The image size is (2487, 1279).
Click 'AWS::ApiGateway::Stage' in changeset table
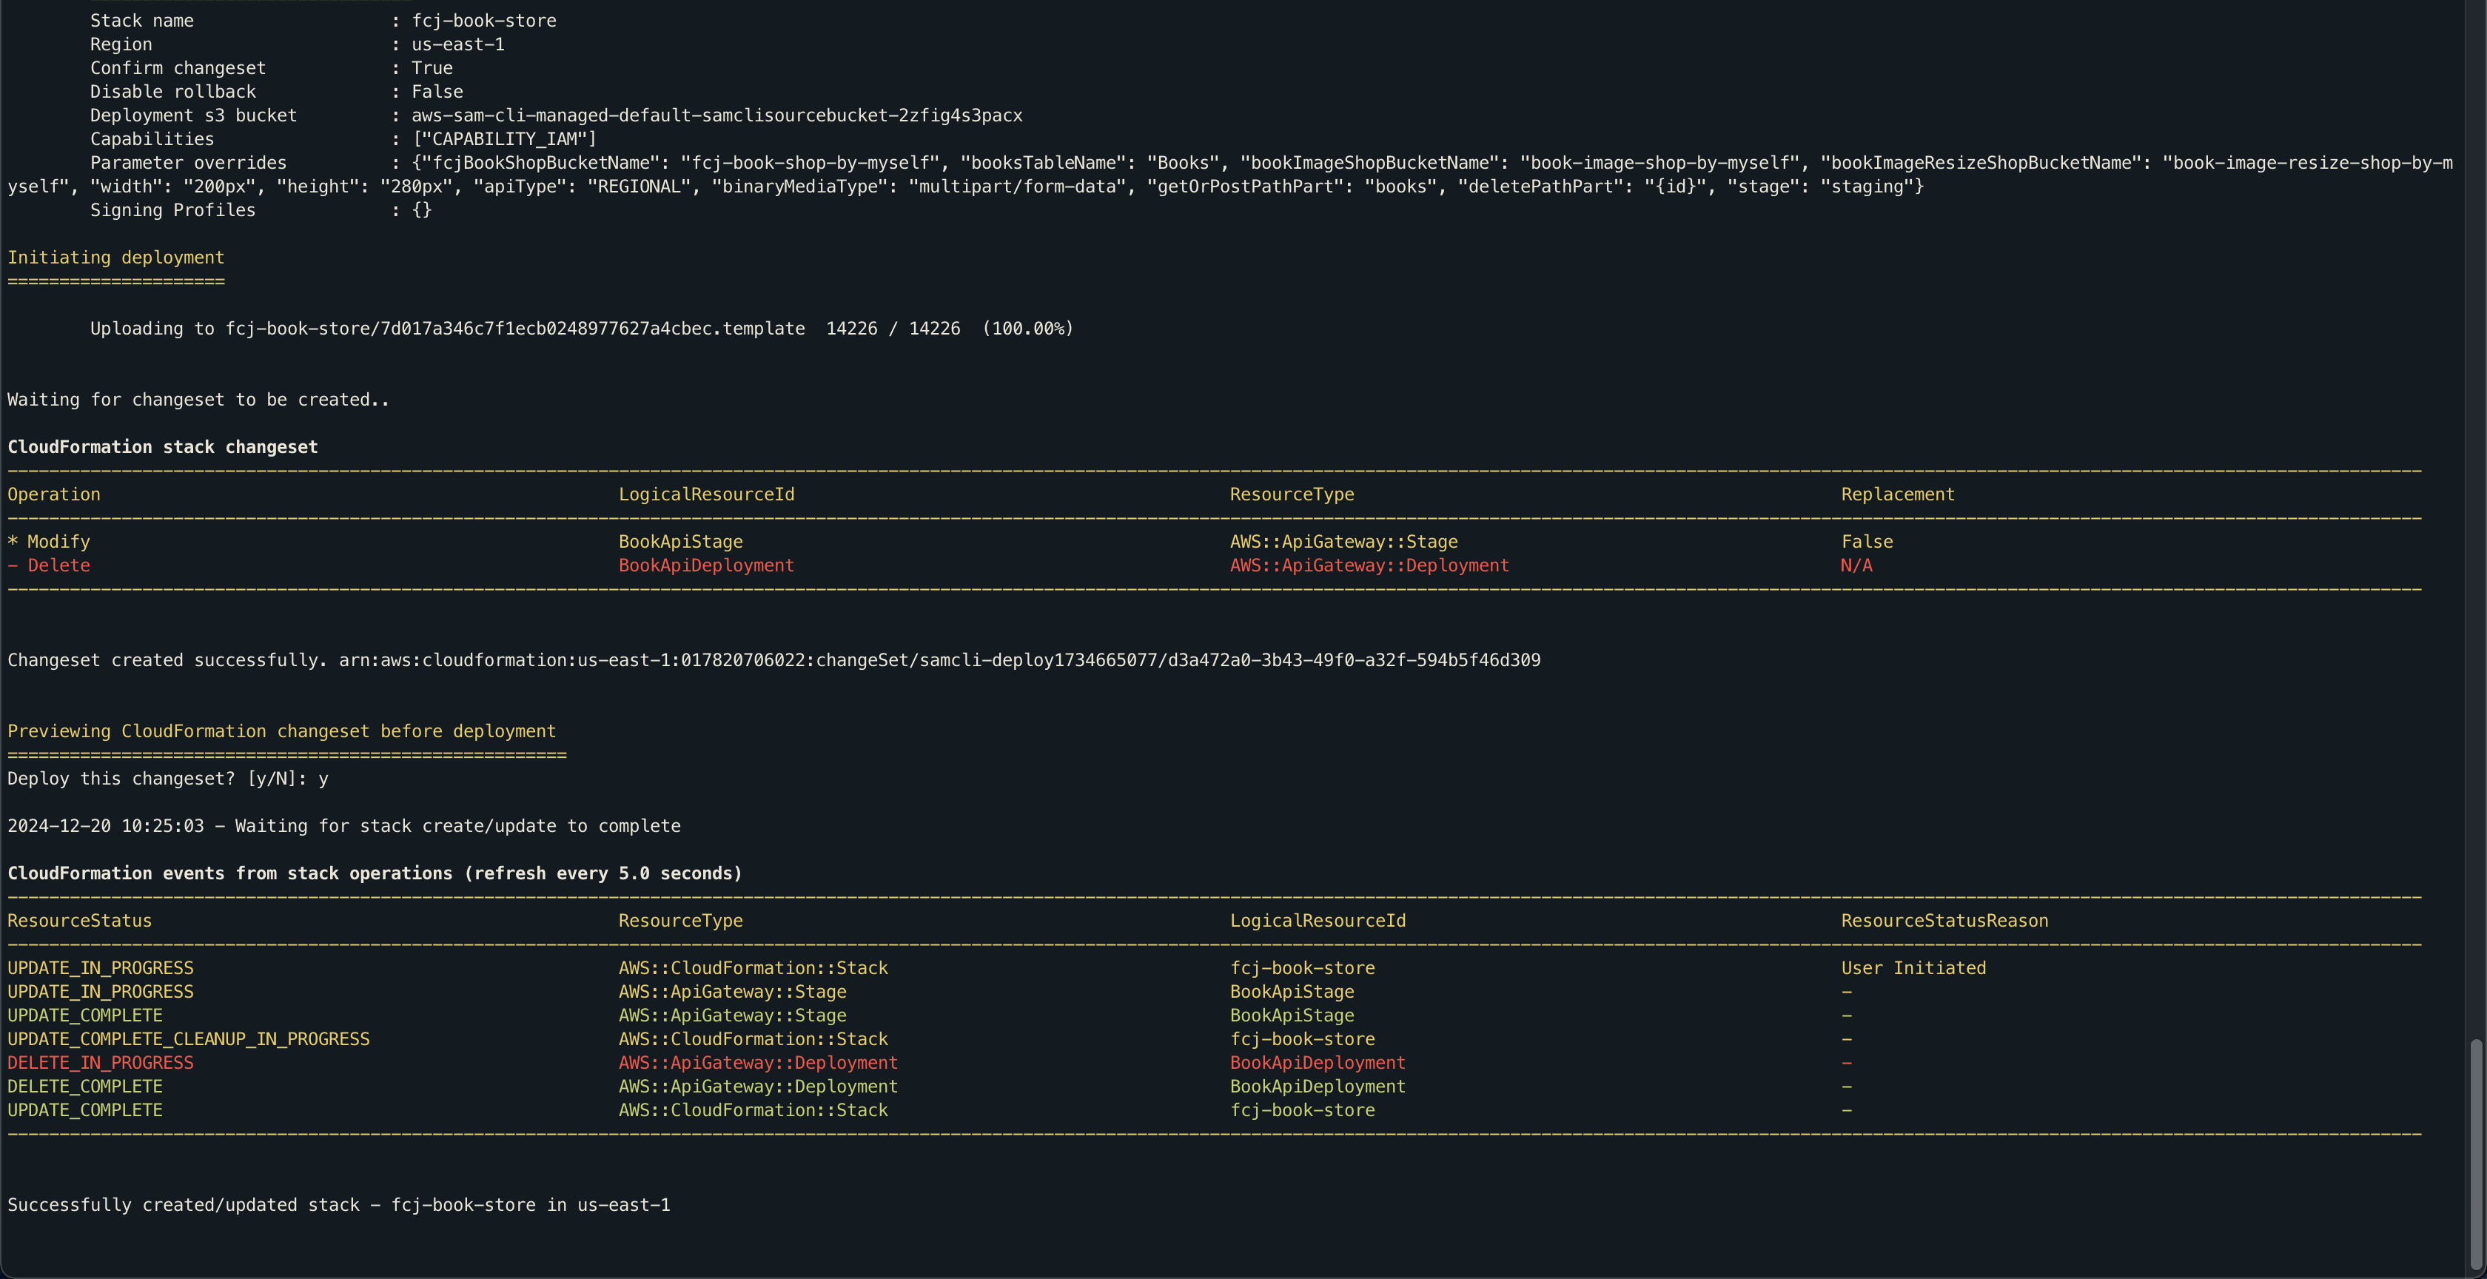coord(1344,542)
